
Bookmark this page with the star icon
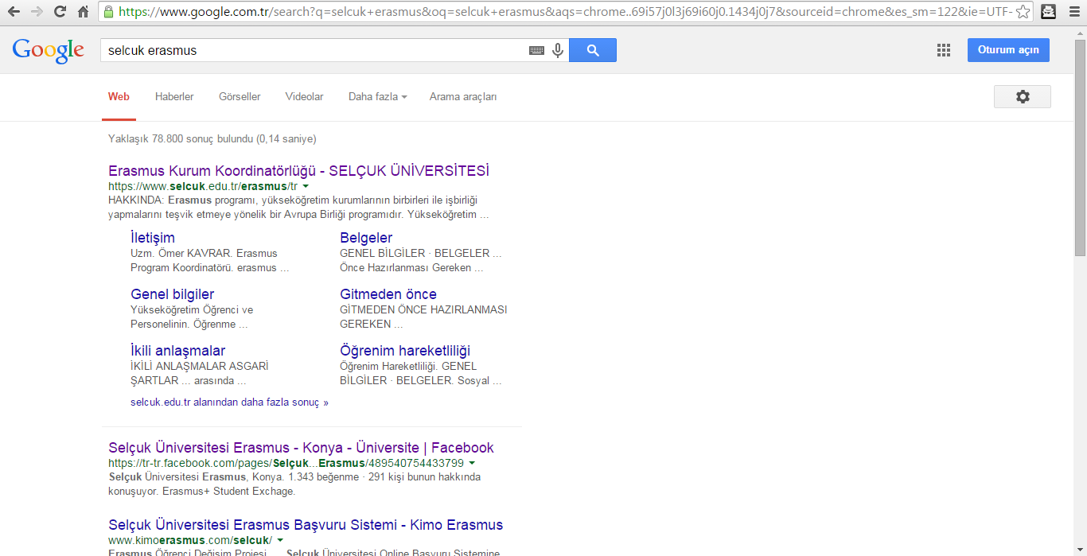pos(1023,12)
